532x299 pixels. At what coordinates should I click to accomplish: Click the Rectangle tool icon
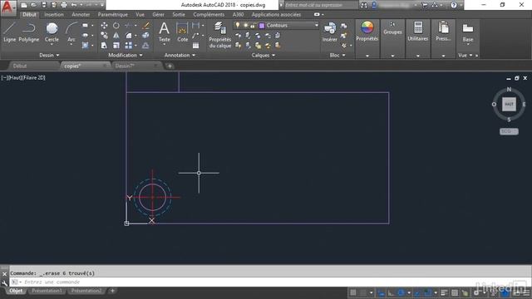(85, 26)
